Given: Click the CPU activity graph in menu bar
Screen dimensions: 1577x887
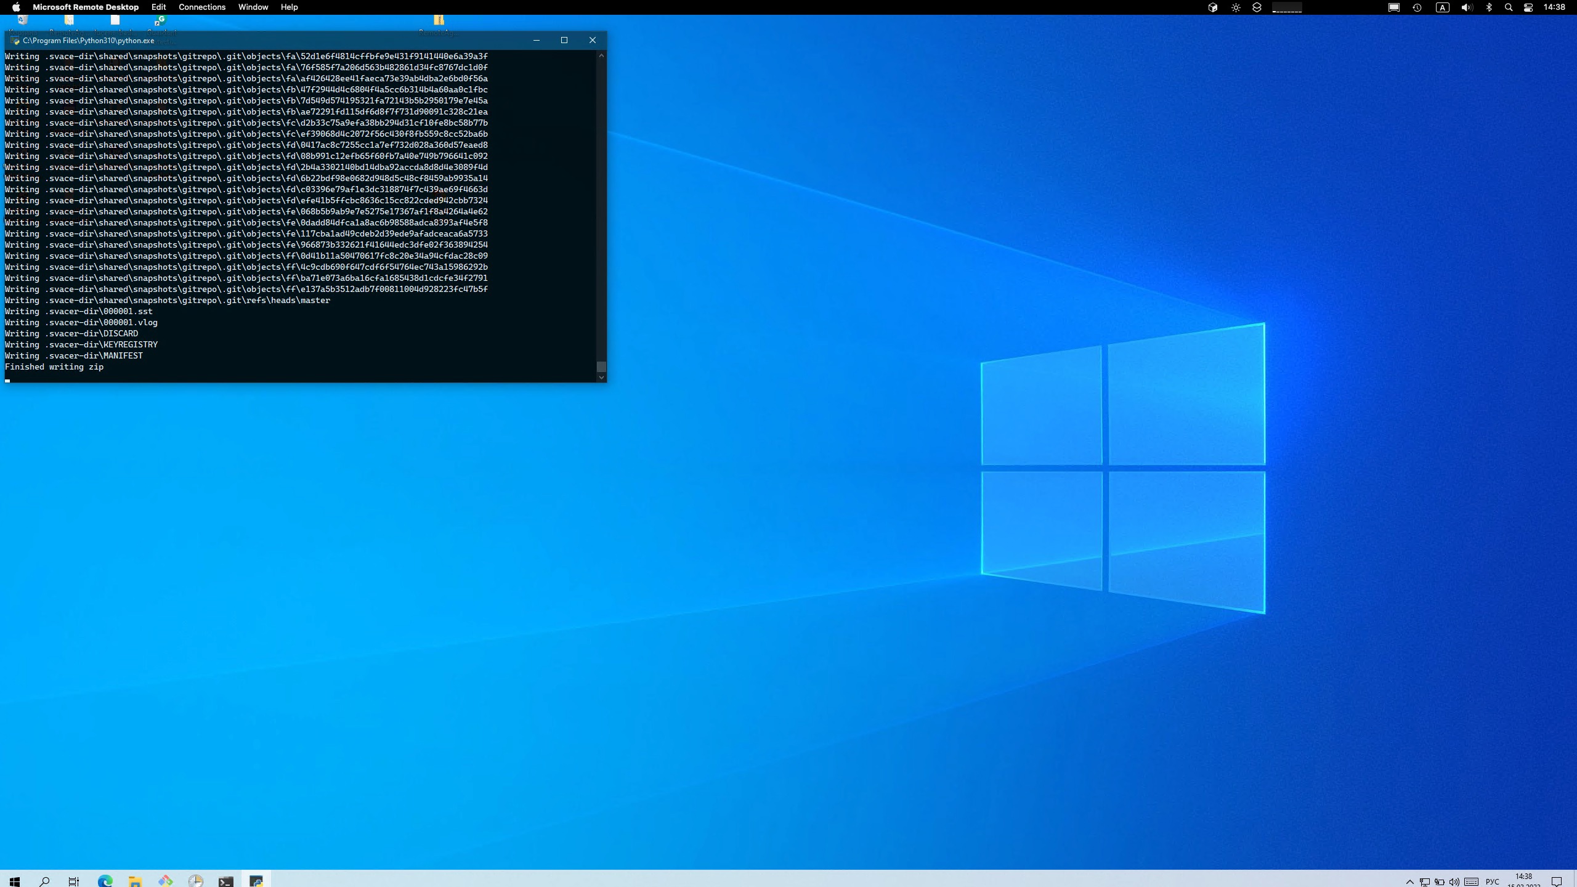Looking at the screenshot, I should pyautogui.click(x=1287, y=7).
